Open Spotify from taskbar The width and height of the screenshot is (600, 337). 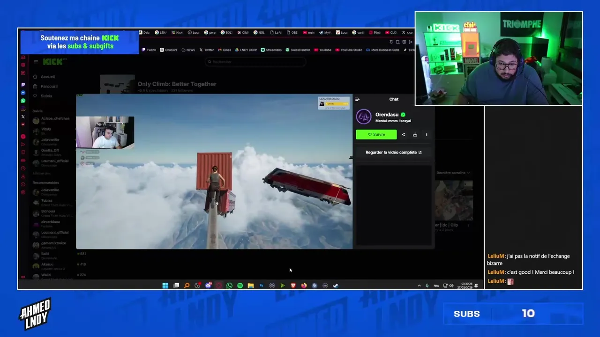240,286
